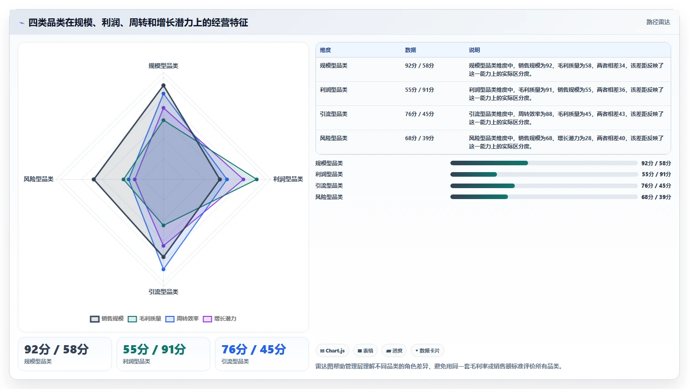Click the 表格 chip
The image size is (689, 389).
(x=365, y=351)
